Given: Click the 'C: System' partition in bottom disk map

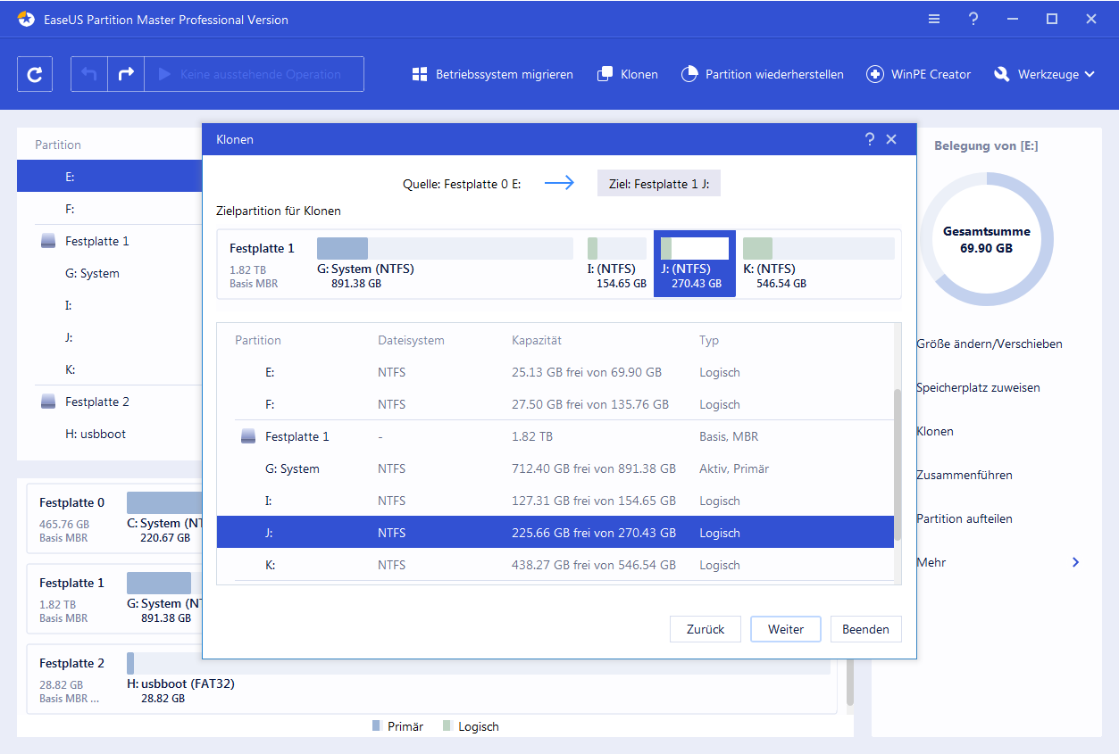Looking at the screenshot, I should click(x=166, y=518).
